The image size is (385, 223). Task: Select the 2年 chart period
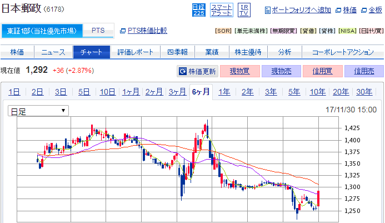[248, 92]
